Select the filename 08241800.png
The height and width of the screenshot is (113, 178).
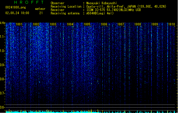16,7
